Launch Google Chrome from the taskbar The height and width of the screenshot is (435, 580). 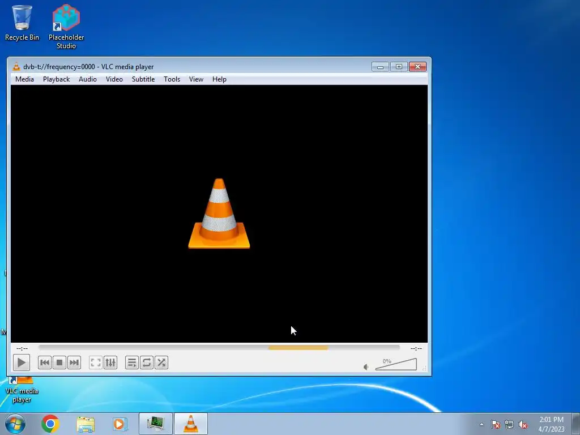pyautogui.click(x=50, y=424)
